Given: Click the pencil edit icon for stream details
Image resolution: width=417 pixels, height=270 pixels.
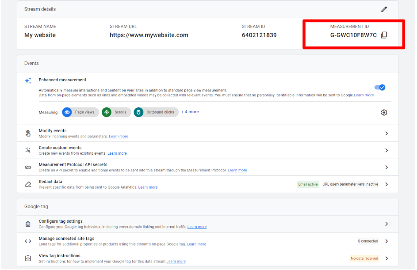Looking at the screenshot, I should coord(384,9).
